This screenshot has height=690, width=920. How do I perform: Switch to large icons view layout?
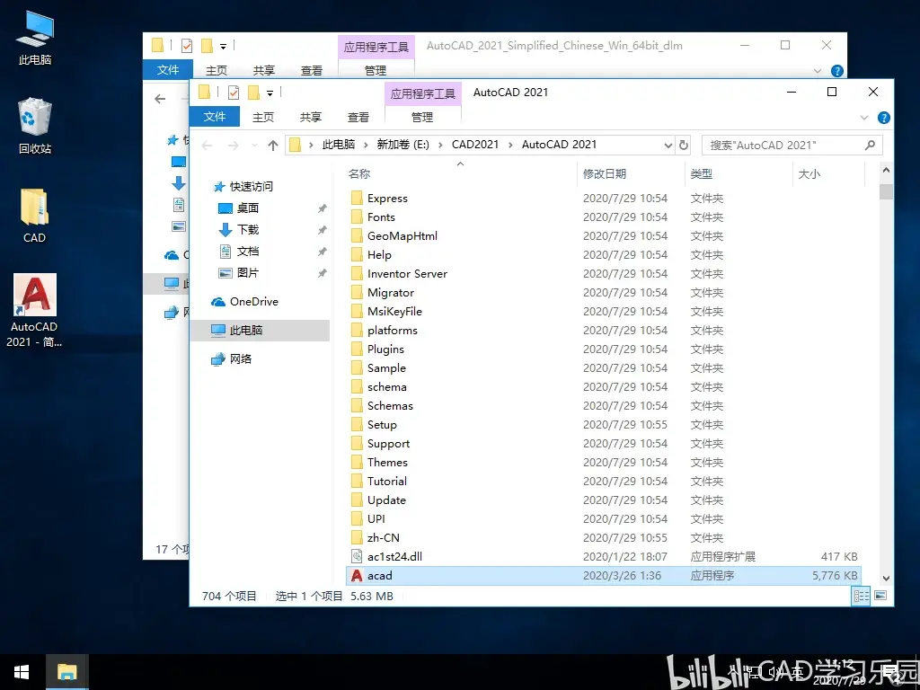[880, 597]
